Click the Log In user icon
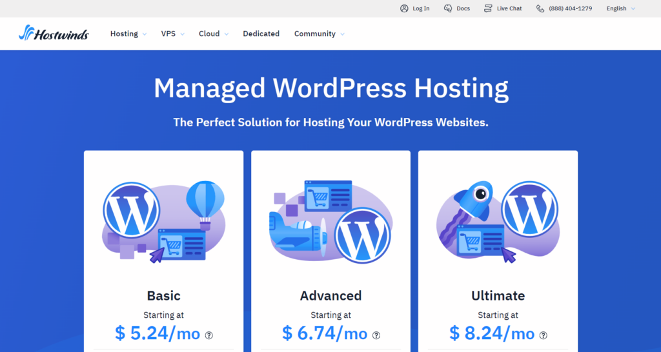Image resolution: width=661 pixels, height=352 pixels. point(404,8)
